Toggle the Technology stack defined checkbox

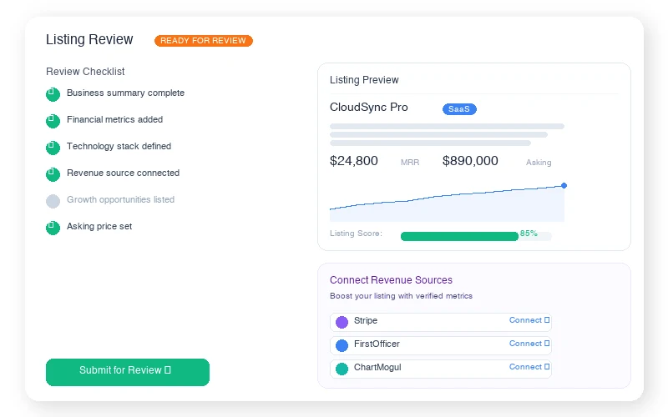tap(53, 148)
